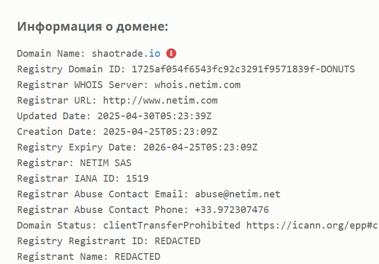Screen dimensions: 379x264
Task: Click the whois.netim.com server text
Action: click(x=198, y=85)
